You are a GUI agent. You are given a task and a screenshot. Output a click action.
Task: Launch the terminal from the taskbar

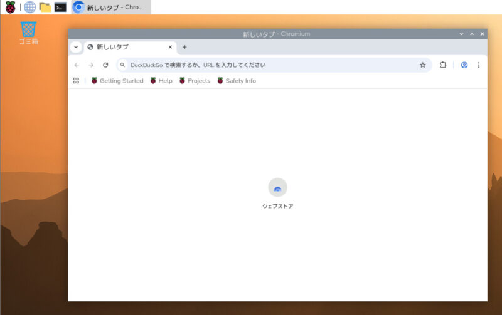point(60,8)
